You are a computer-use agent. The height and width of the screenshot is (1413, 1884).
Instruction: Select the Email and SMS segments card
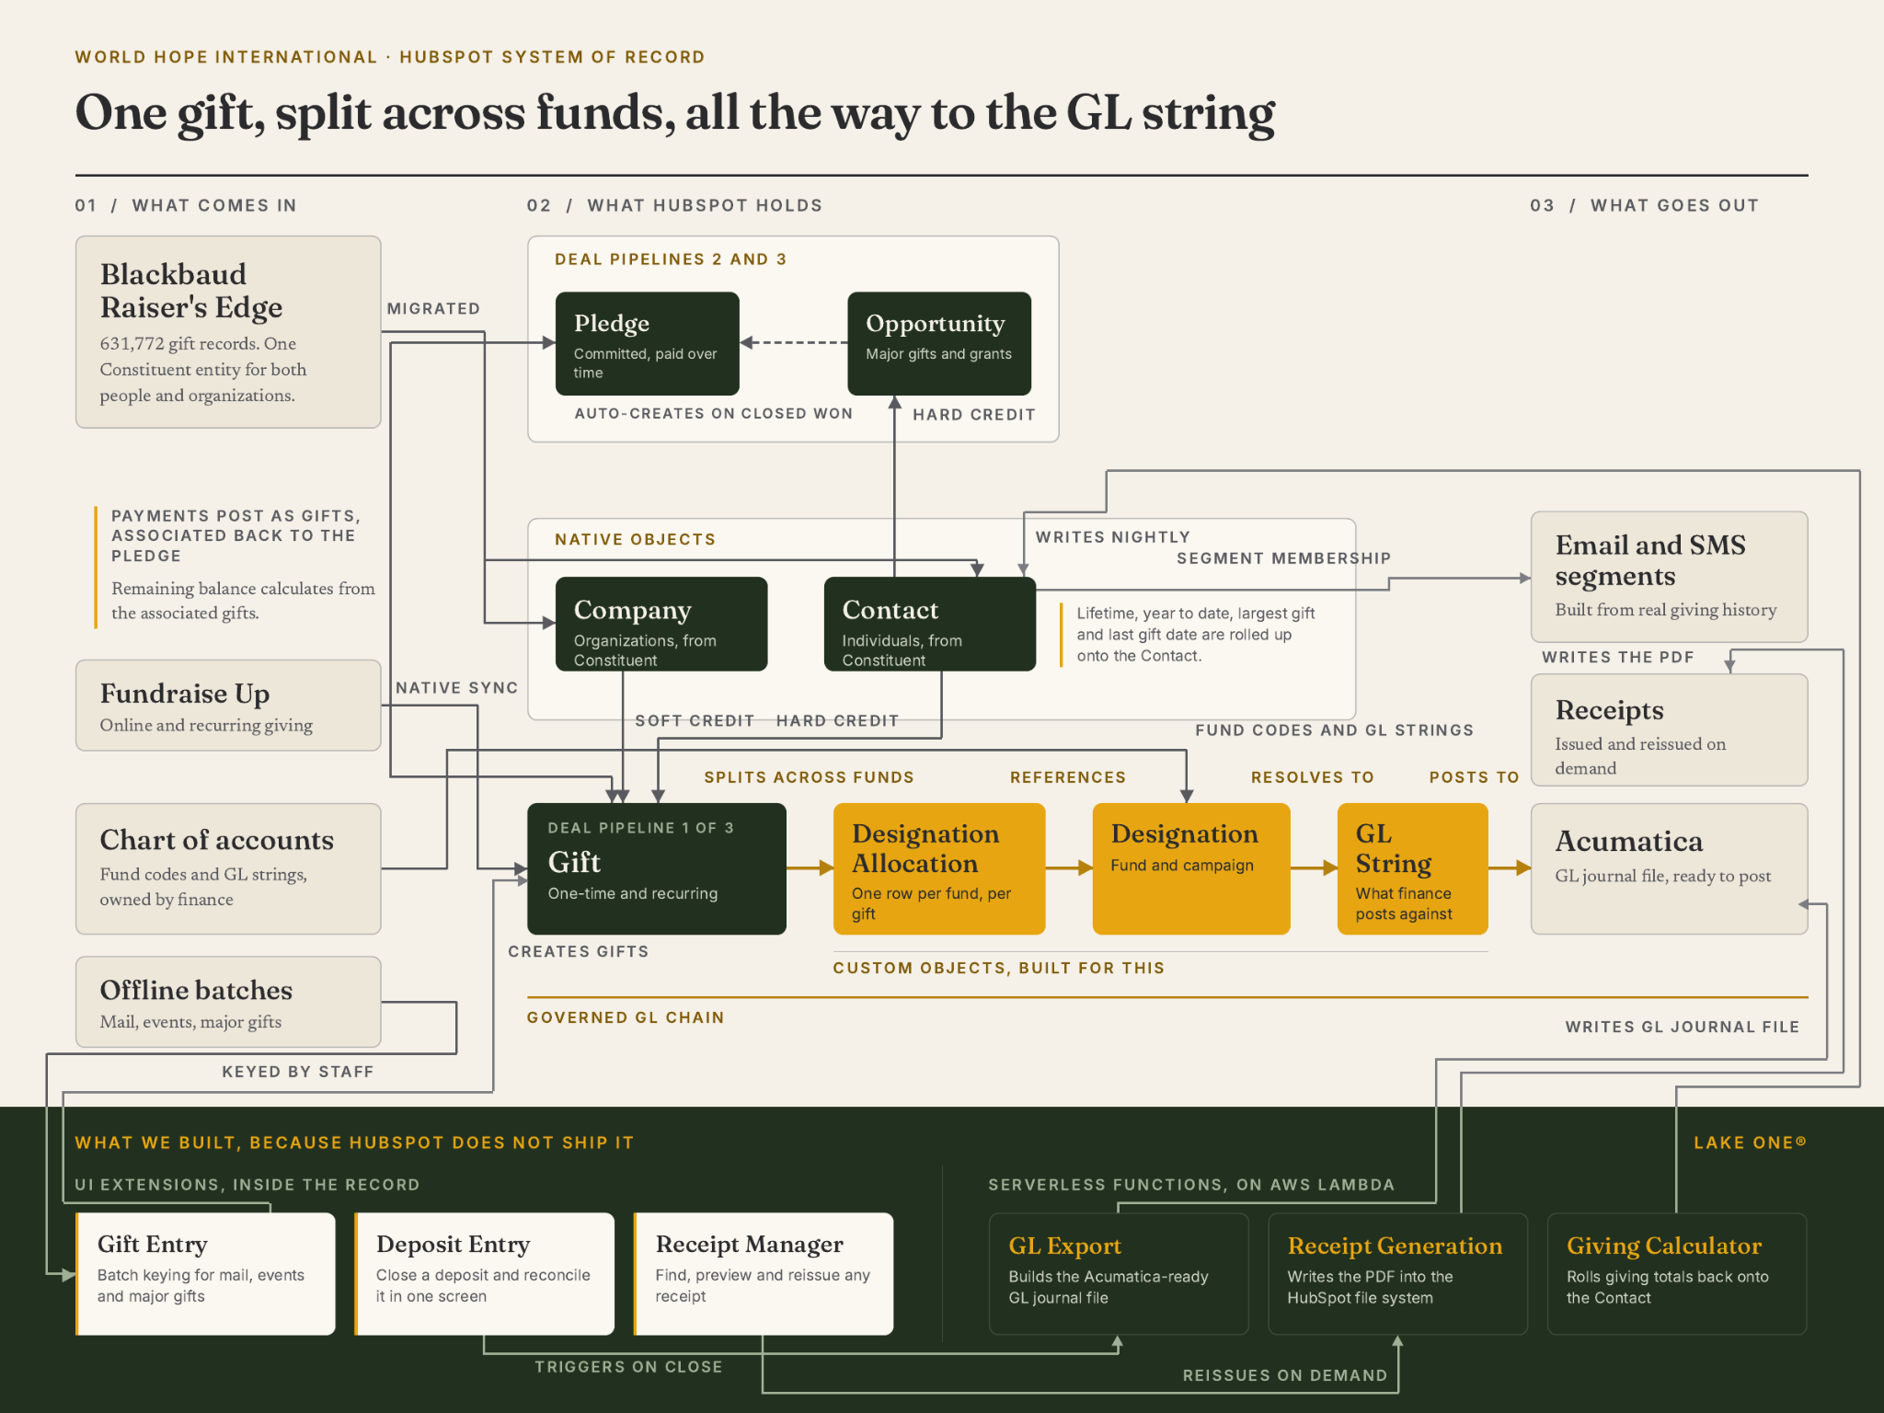[1669, 577]
